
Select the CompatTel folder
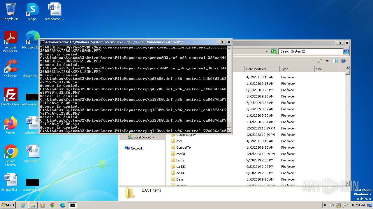pyautogui.click(x=181, y=147)
